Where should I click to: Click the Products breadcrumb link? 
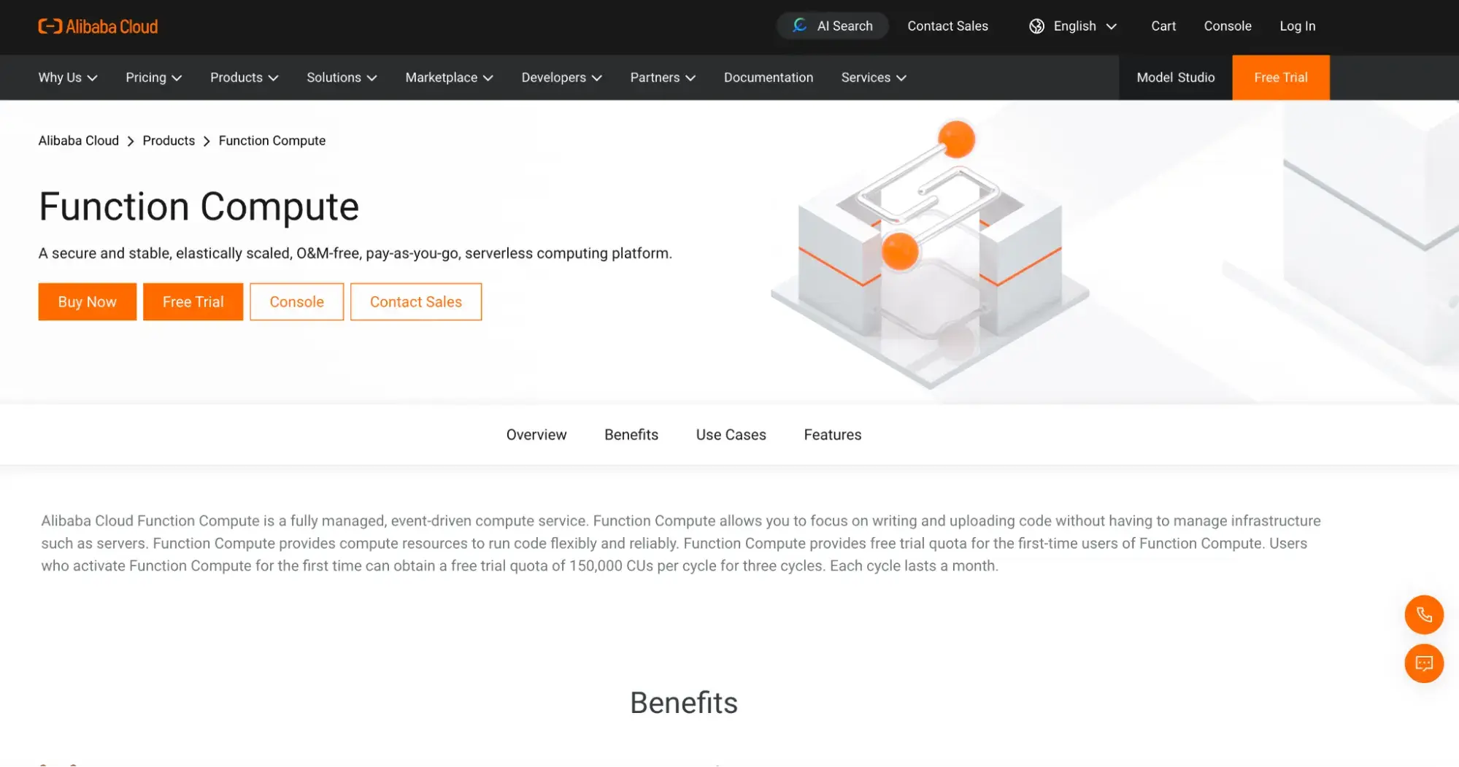pos(169,141)
